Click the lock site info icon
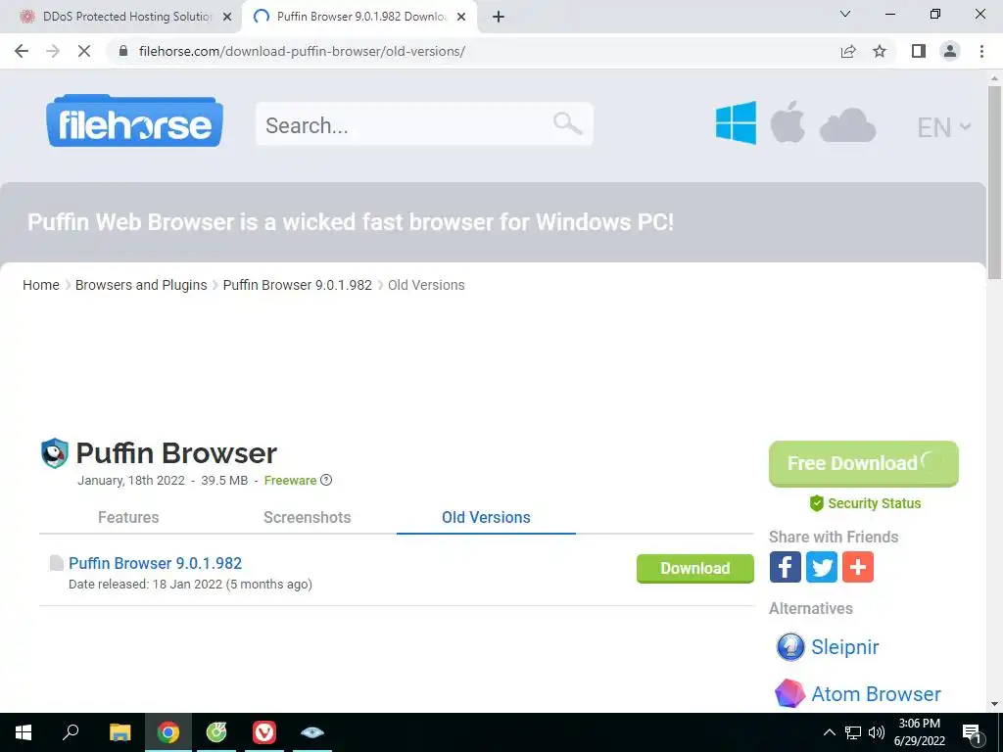Screen dimensions: 1003x752 click(123, 51)
